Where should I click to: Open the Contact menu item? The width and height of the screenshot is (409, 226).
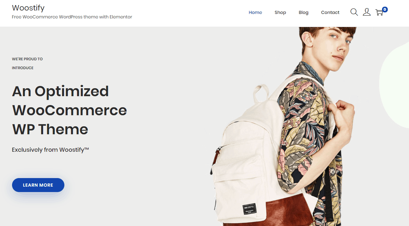point(330,12)
